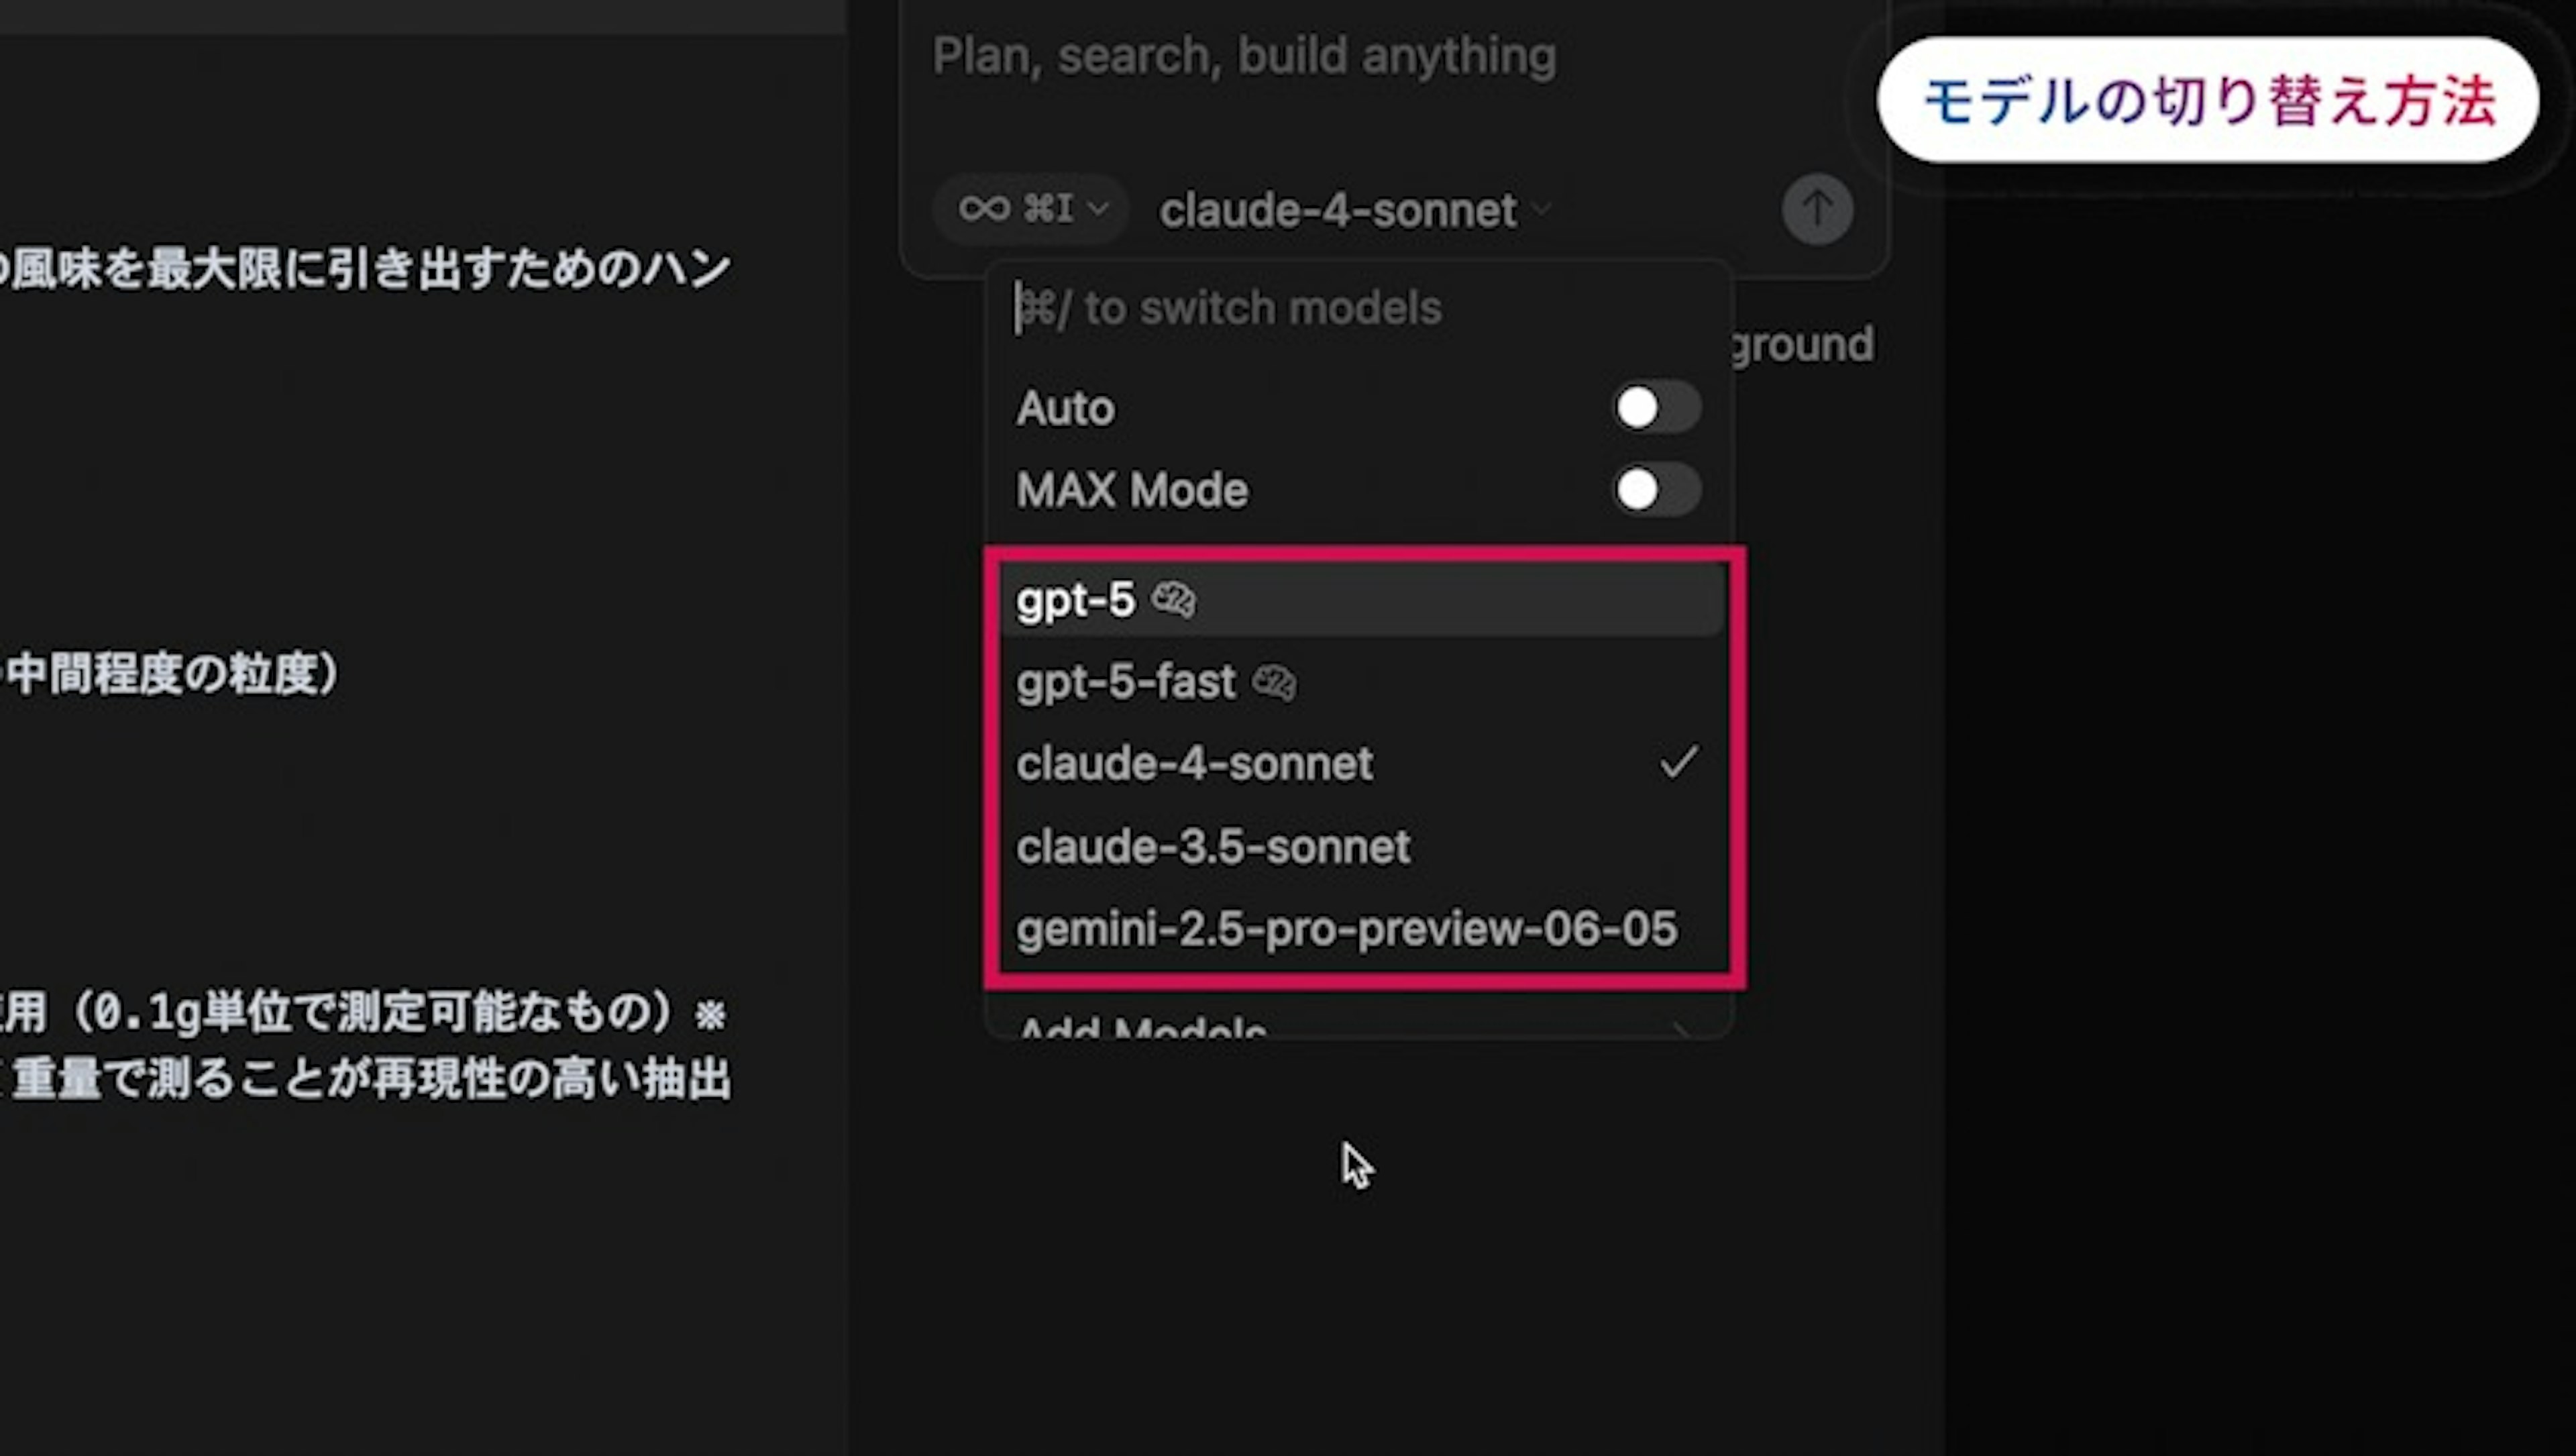Select claude-4-sonnet in the list
This screenshot has height=1456, width=2576.
point(1194,764)
